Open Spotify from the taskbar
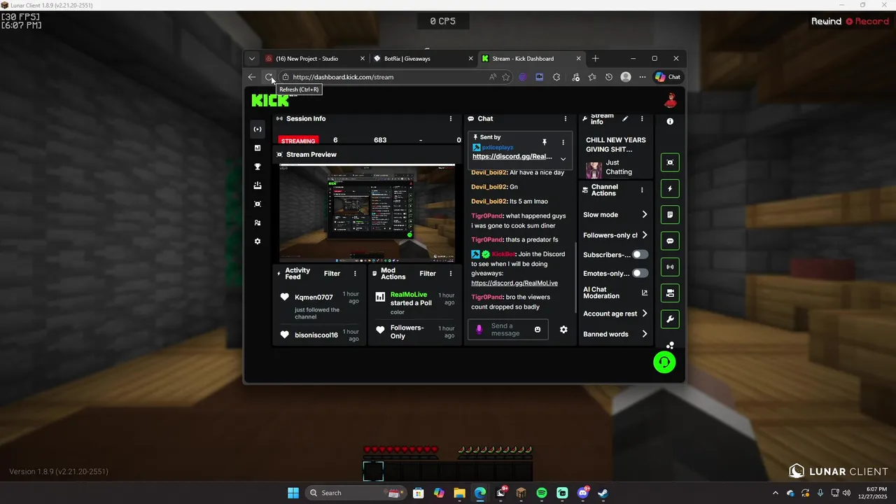 point(542,493)
